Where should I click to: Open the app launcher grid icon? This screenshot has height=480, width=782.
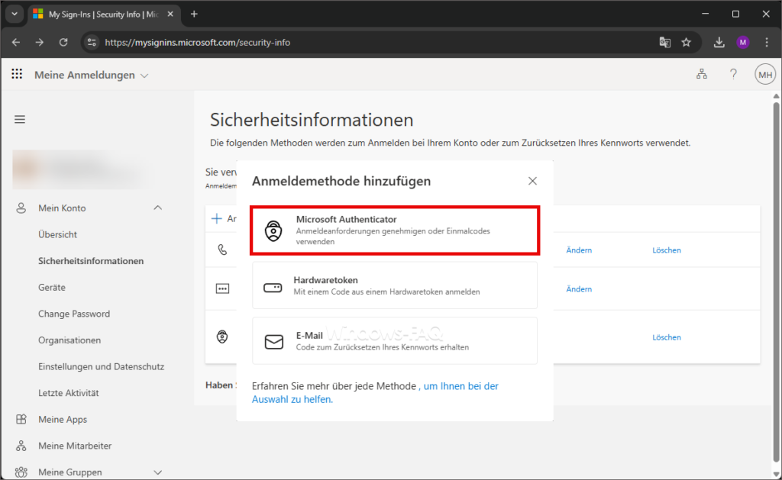17,74
